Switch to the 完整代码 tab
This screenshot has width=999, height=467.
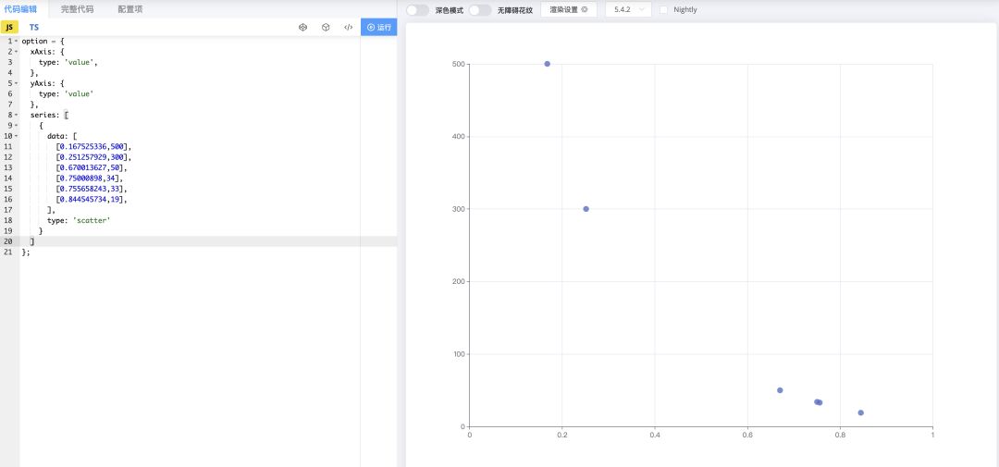click(77, 8)
